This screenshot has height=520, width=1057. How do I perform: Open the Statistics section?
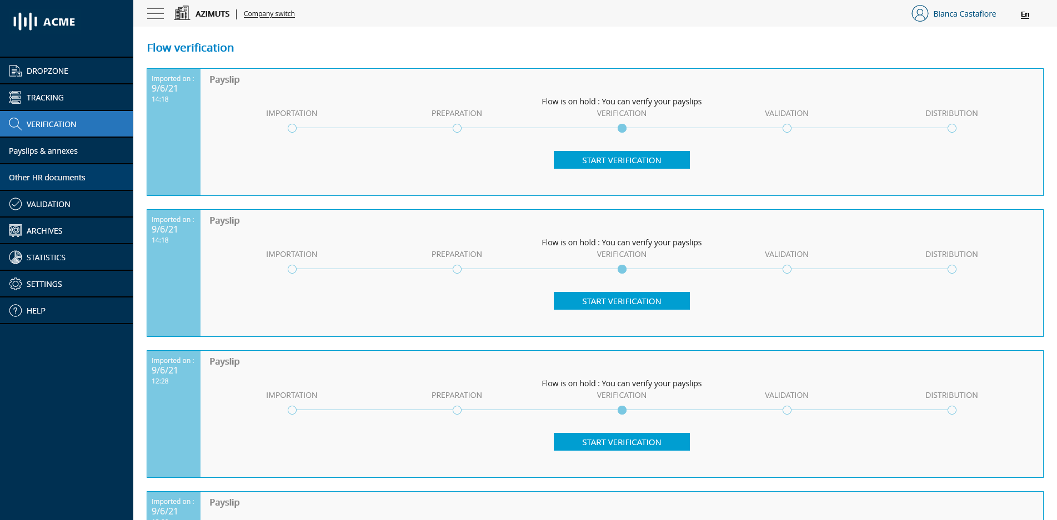(x=46, y=258)
